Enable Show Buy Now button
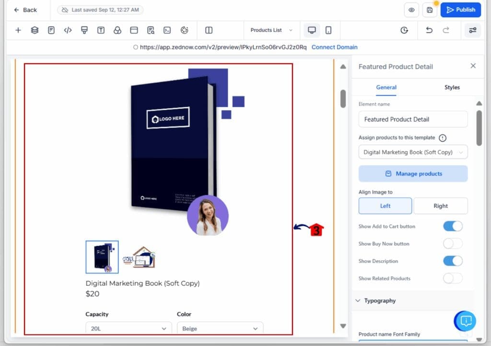 [x=452, y=243]
